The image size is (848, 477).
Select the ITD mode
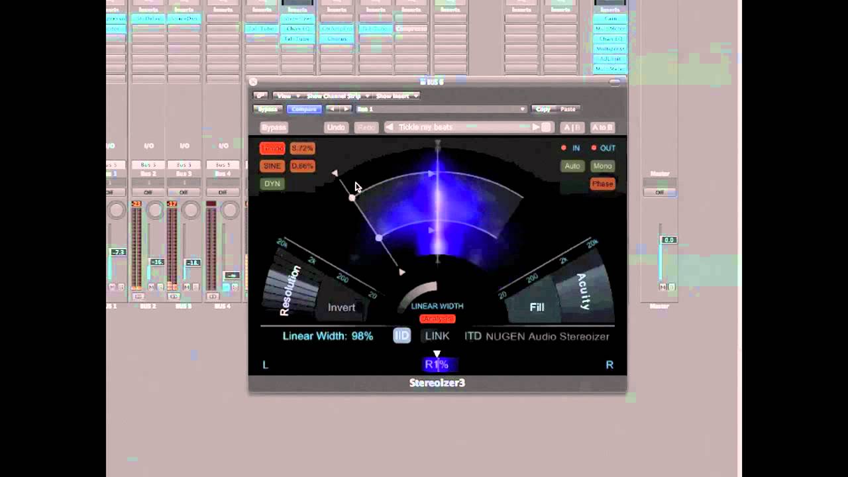tap(473, 336)
